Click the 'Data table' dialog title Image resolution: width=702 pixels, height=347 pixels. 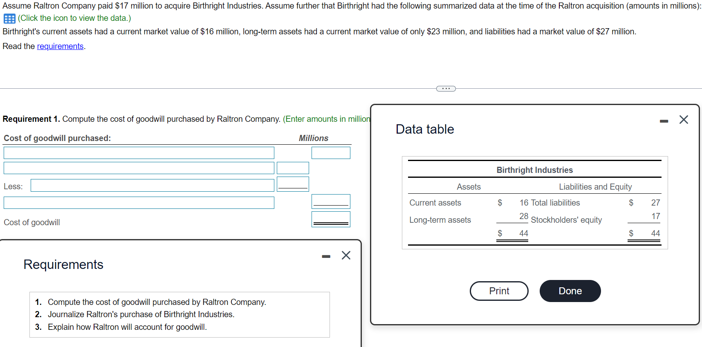pos(425,129)
